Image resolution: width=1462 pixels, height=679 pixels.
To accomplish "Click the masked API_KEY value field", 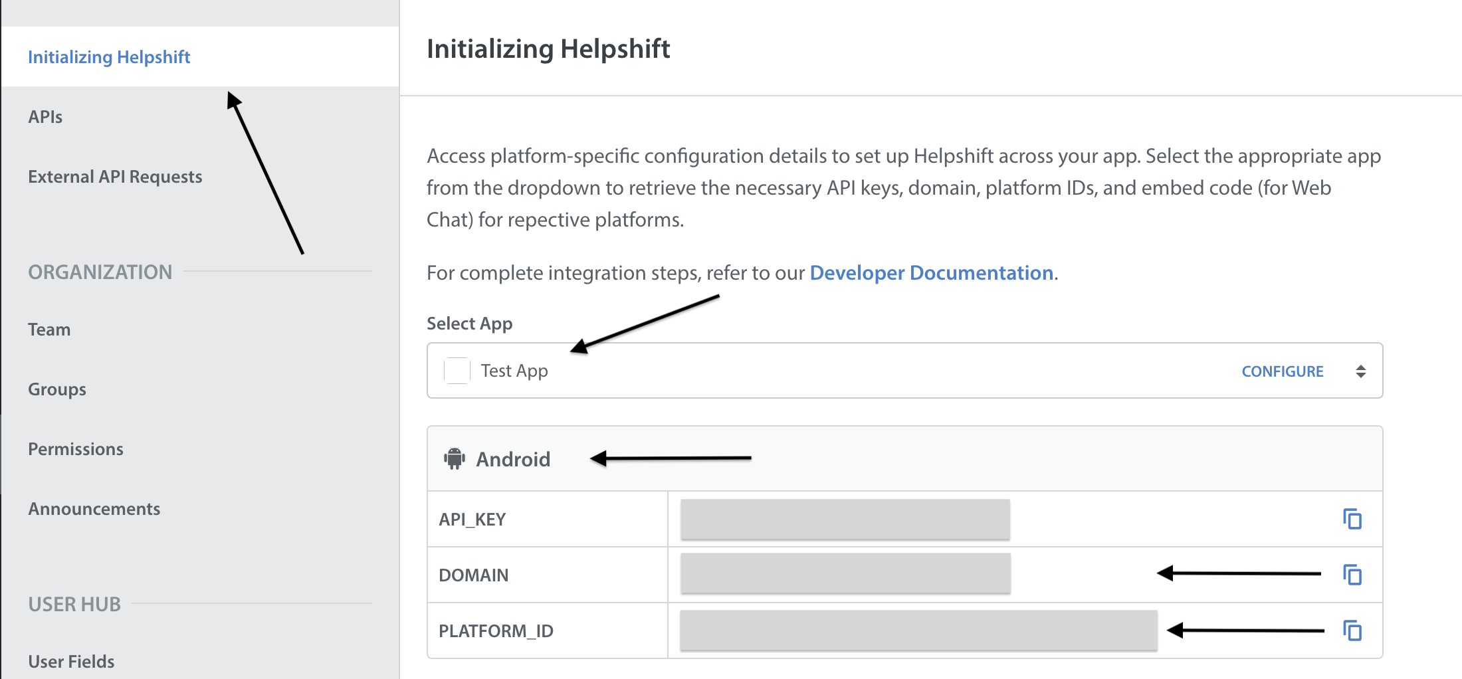I will coord(845,519).
